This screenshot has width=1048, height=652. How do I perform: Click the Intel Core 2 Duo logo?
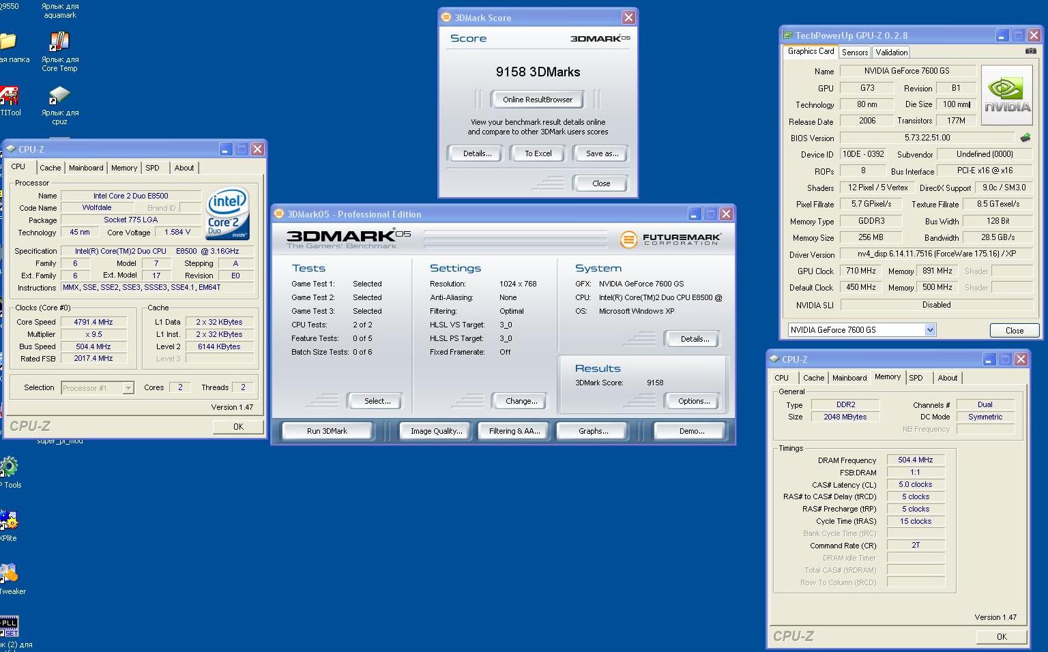227,213
